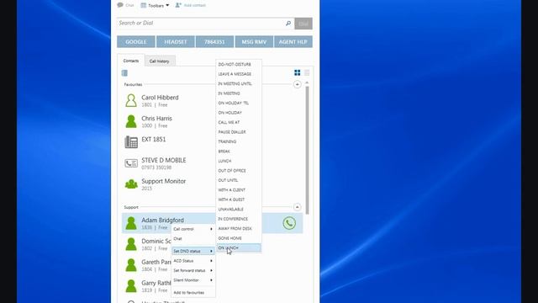
Task: Select WITH A GUEST status
Action: [x=239, y=199]
